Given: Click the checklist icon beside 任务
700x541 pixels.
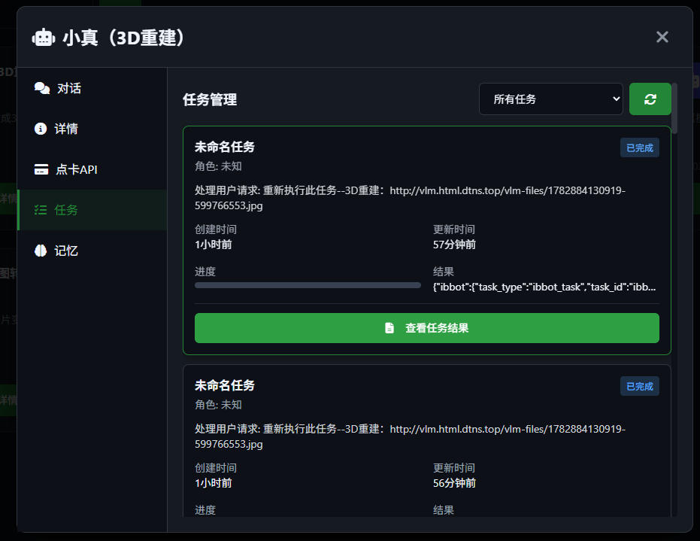Looking at the screenshot, I should point(41,210).
